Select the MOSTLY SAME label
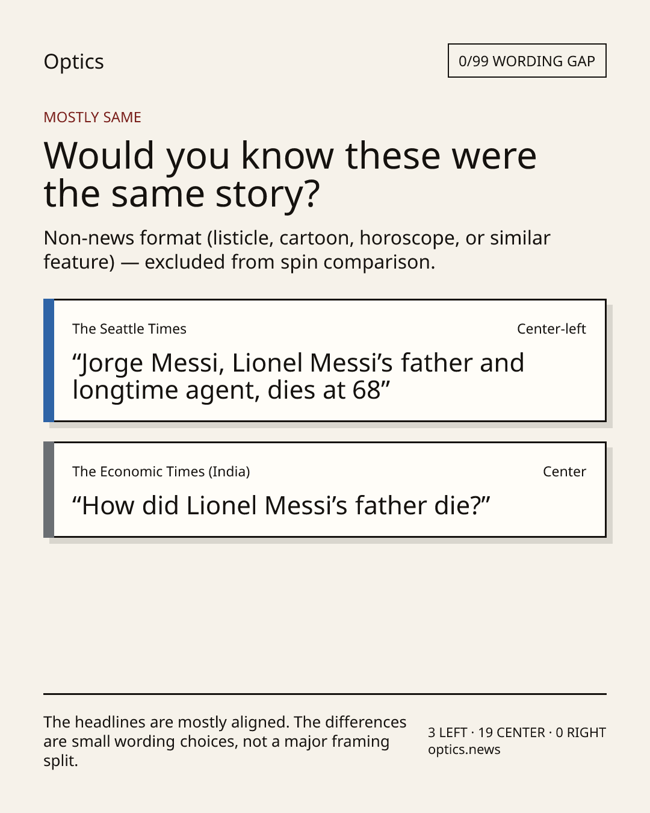 92,117
